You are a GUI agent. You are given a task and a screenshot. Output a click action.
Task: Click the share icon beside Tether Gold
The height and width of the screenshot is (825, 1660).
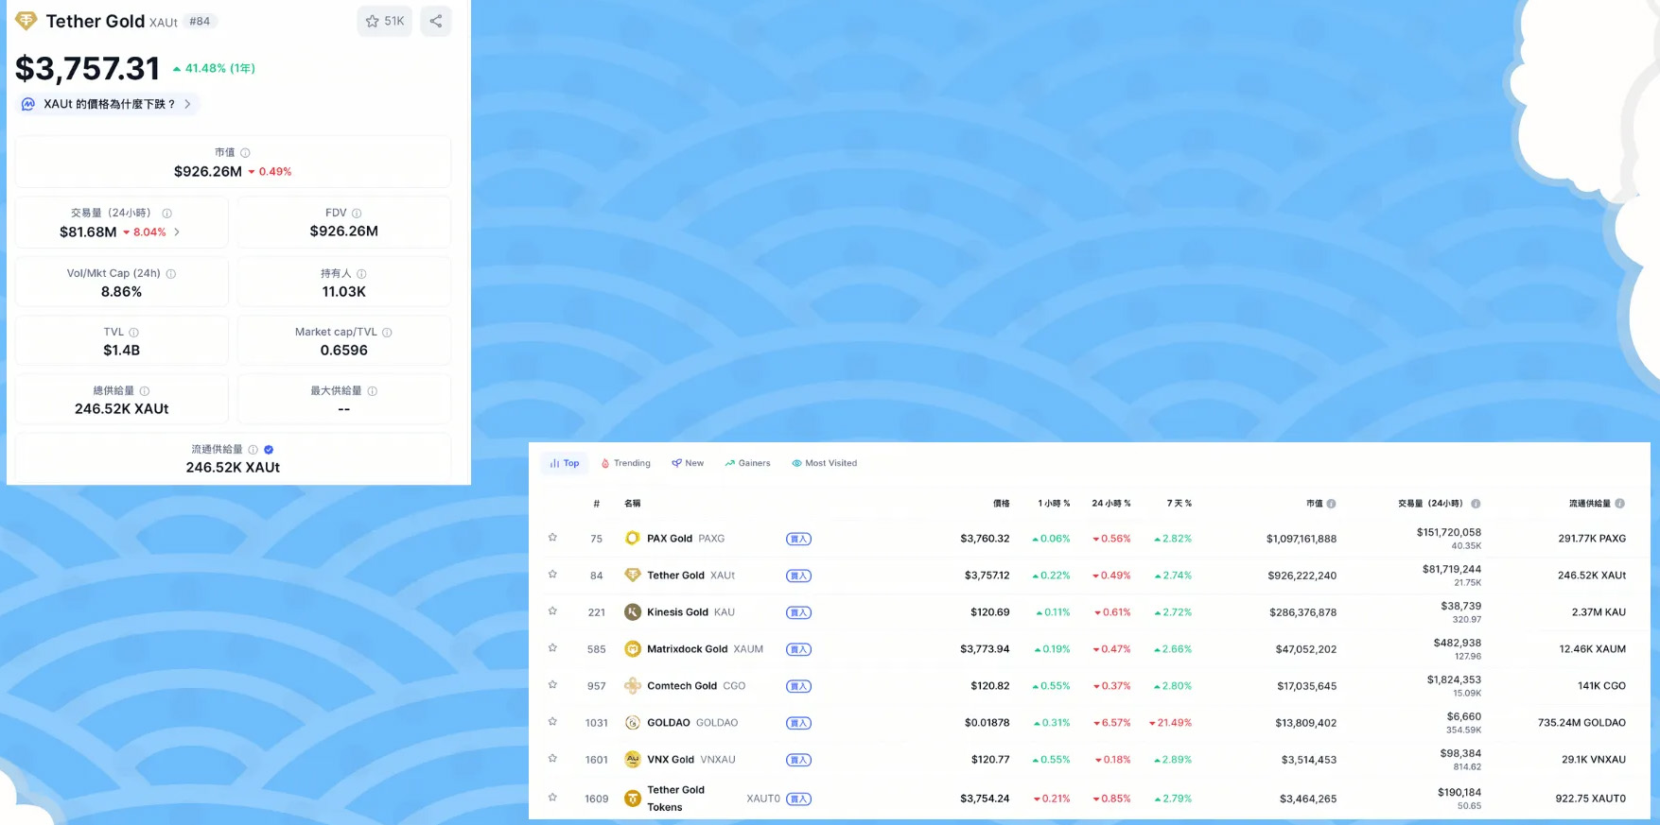(x=435, y=21)
